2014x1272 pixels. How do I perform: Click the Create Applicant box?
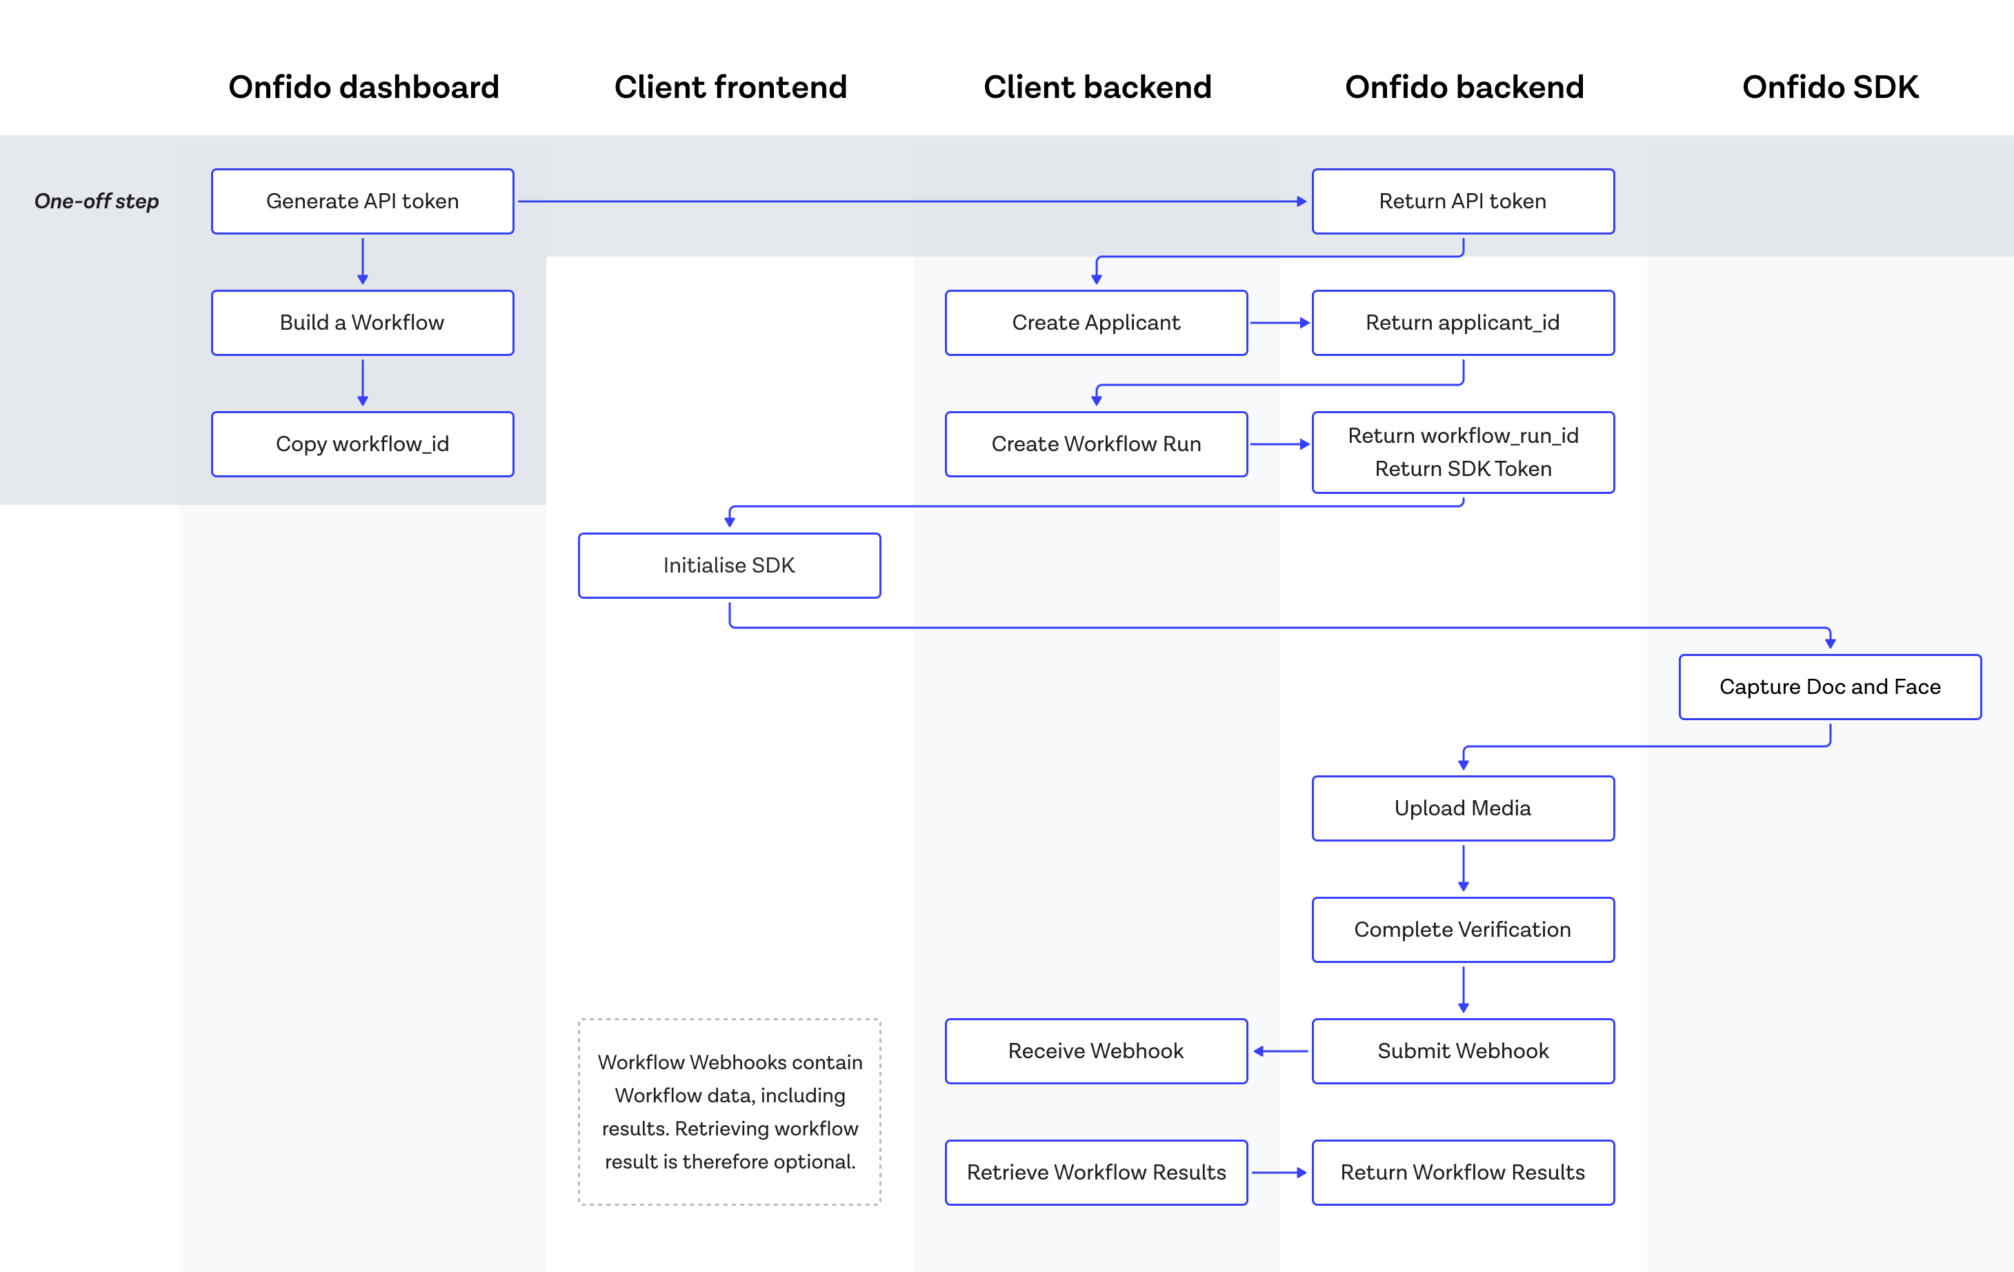click(1097, 323)
